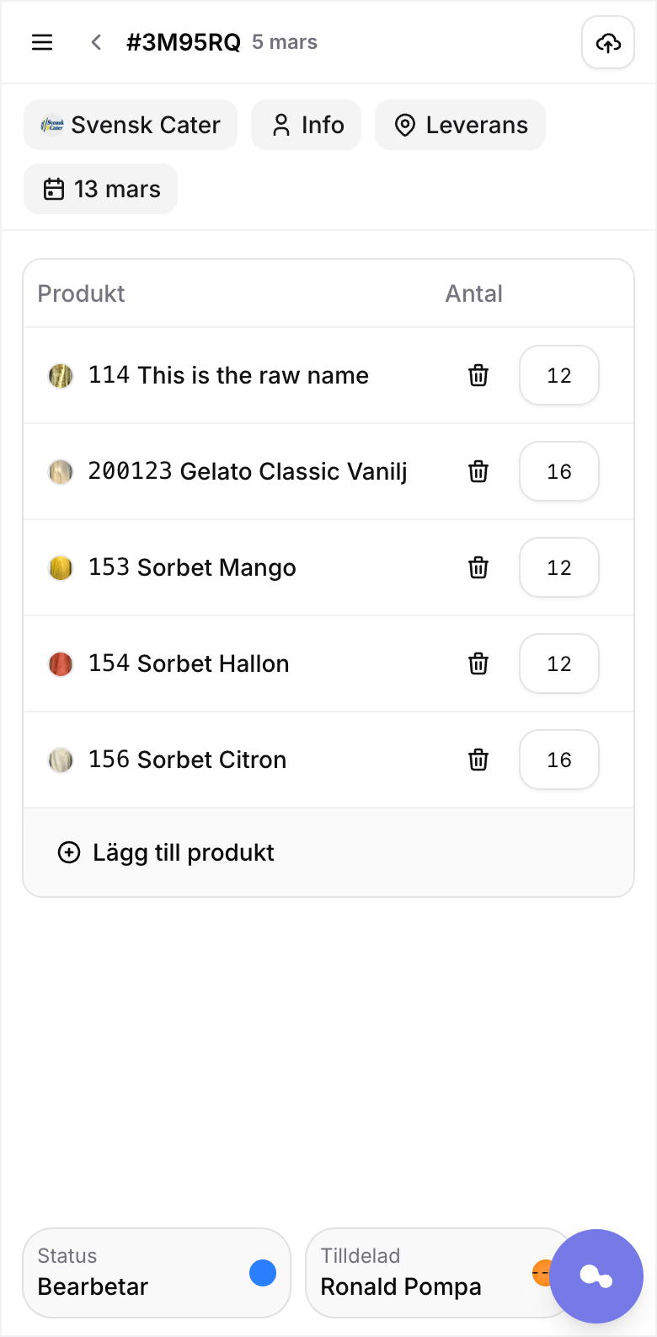Screen dimensions: 657x1337
Task: Open the Status Bearbetar selector
Action: (157, 1273)
